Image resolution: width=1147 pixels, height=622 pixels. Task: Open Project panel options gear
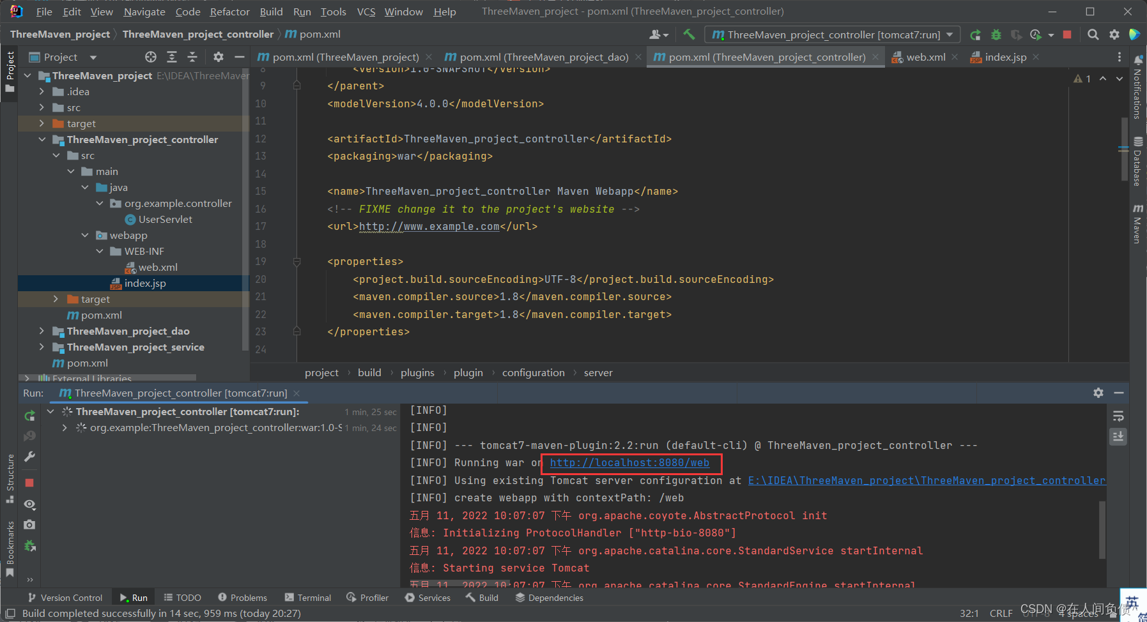(x=219, y=57)
